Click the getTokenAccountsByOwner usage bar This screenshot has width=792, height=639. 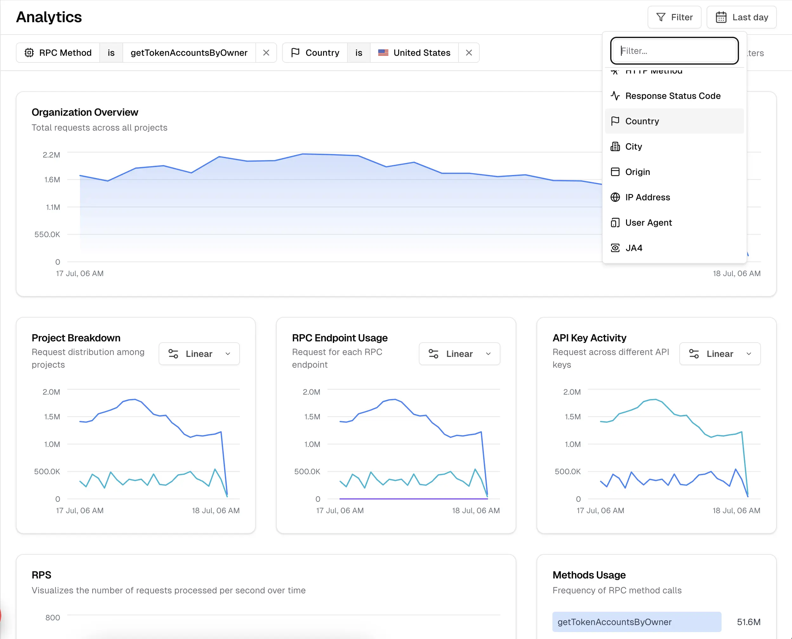point(637,622)
